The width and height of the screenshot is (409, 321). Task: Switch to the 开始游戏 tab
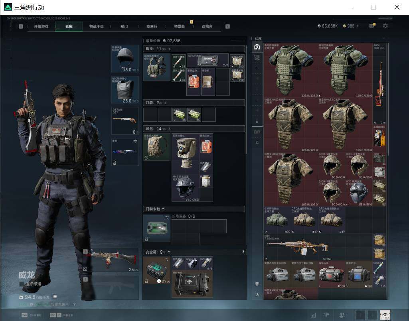41,26
